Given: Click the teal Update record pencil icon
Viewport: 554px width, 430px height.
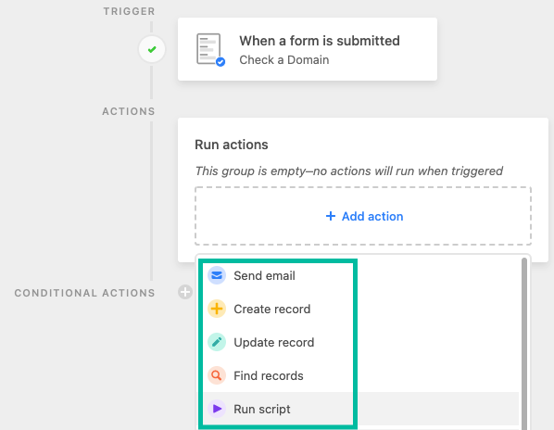Looking at the screenshot, I should click(x=217, y=342).
